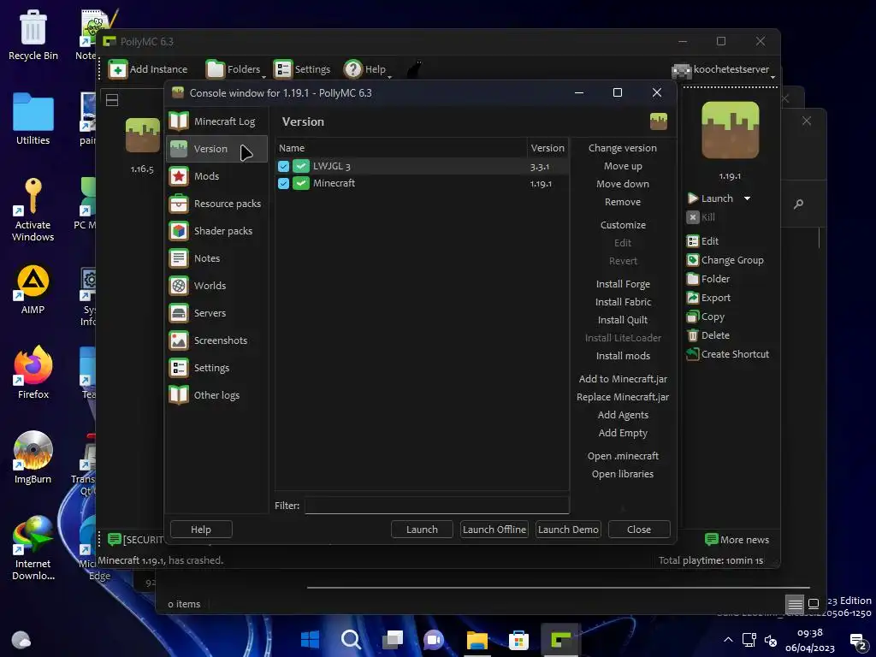Click the Worlds globe icon
The width and height of the screenshot is (876, 657).
pyautogui.click(x=179, y=286)
